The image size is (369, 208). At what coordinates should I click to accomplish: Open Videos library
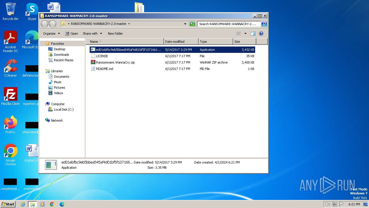coord(58,93)
